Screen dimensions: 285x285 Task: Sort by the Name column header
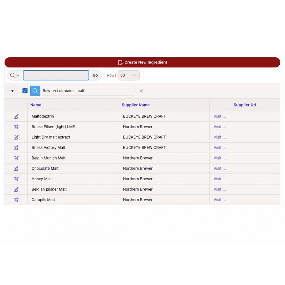pyautogui.click(x=36, y=105)
